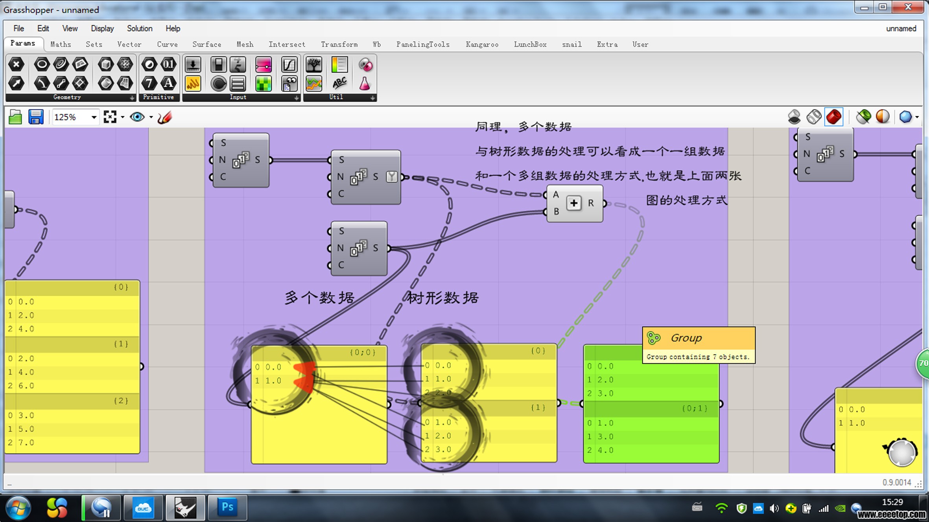Expand the Zoom Extents dropdown arrow
Image resolution: width=929 pixels, height=522 pixels.
[x=123, y=117]
